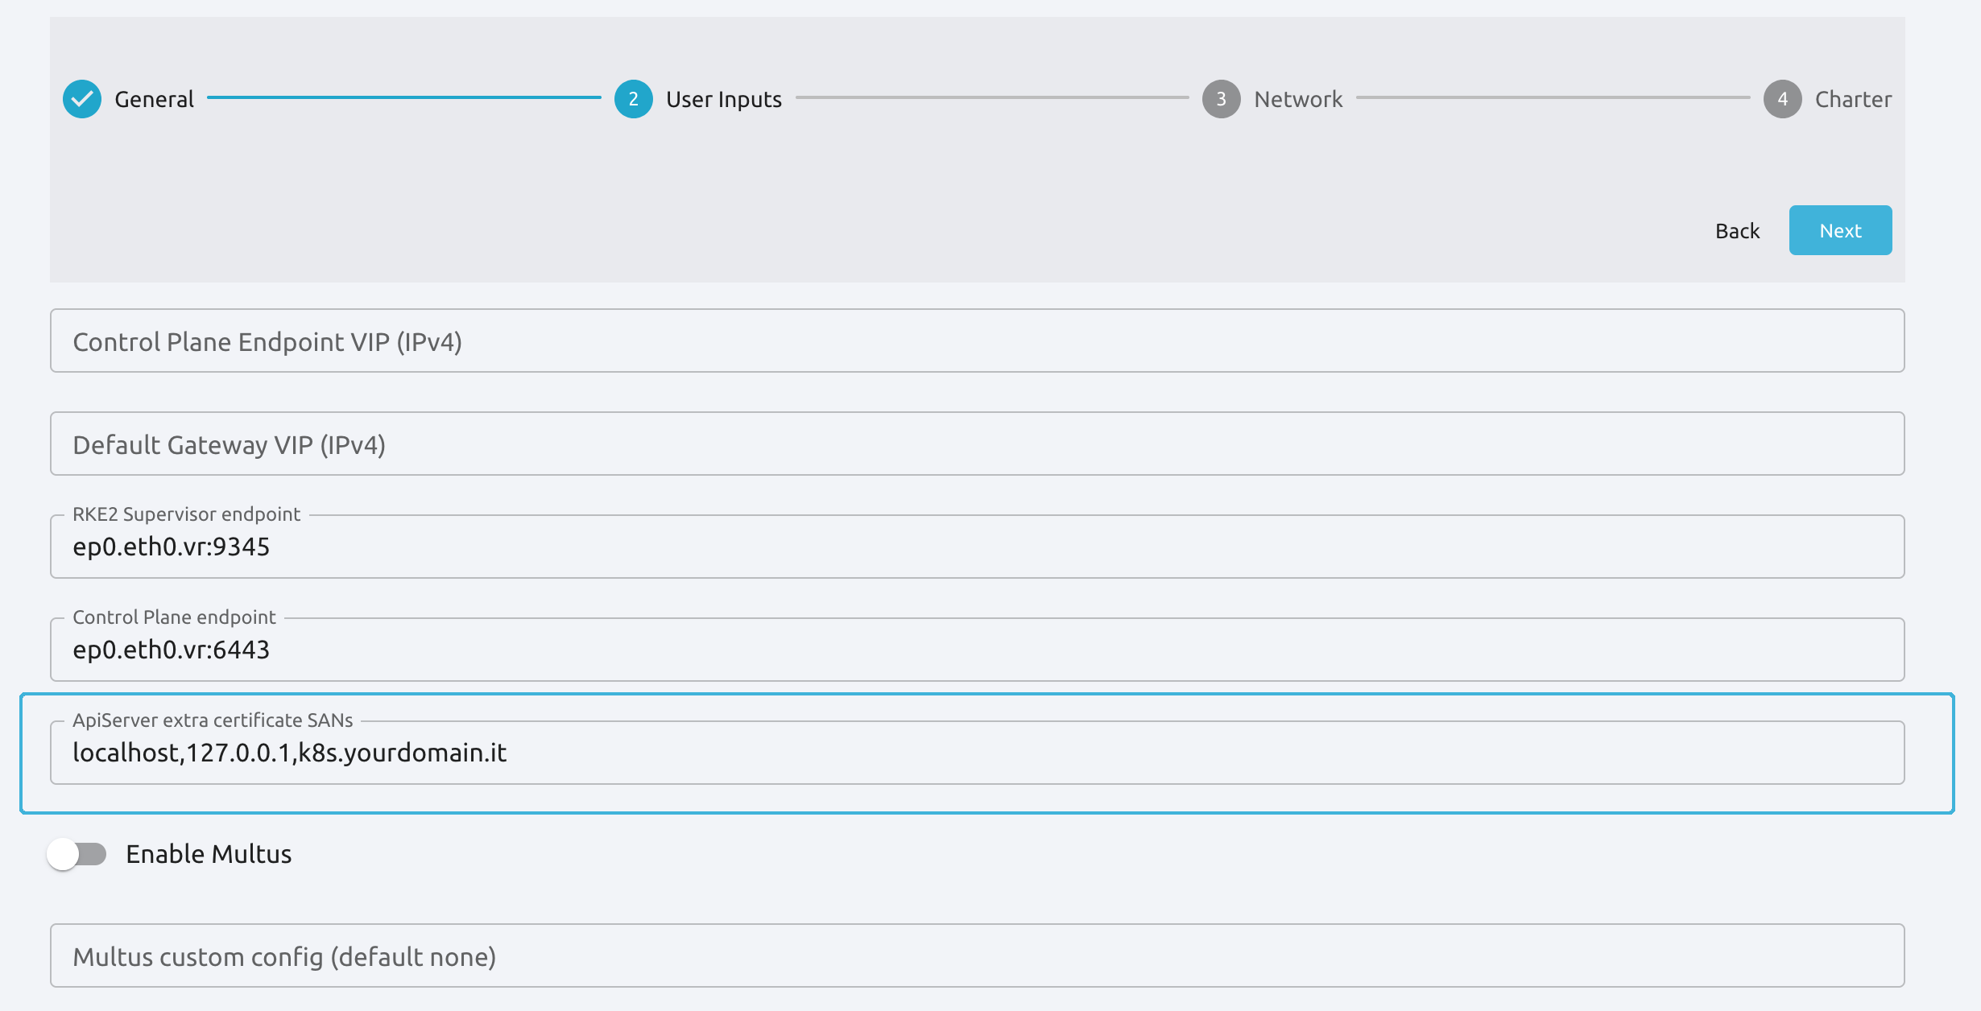Click the step 3 Network circle icon
Viewport: 1981px width, 1011px height.
pyautogui.click(x=1222, y=99)
